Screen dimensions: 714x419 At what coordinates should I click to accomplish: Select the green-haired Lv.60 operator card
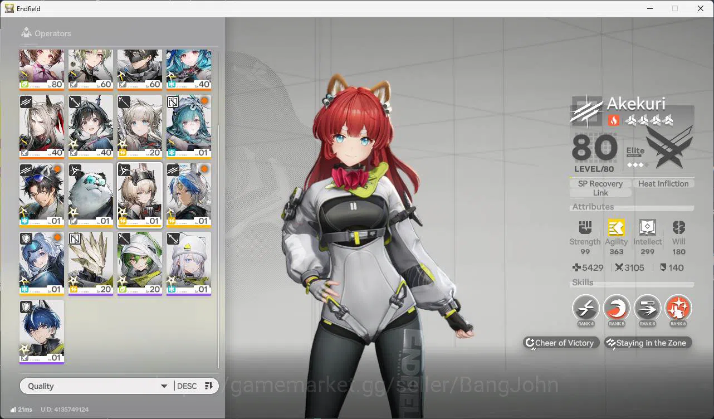[91, 69]
